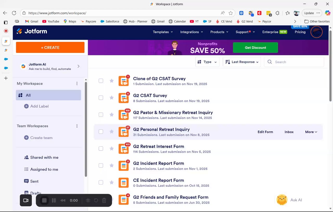Click in the forms Search field
The image size is (333, 212).
294,62
